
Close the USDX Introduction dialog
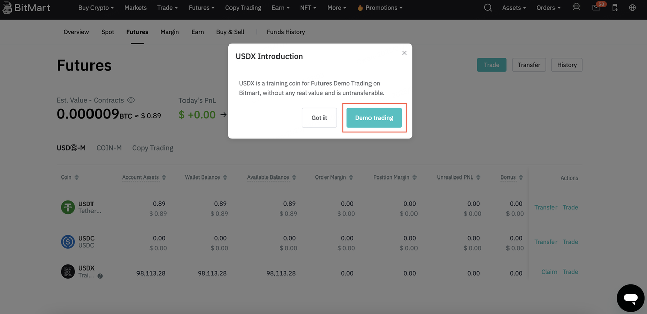[x=404, y=53]
